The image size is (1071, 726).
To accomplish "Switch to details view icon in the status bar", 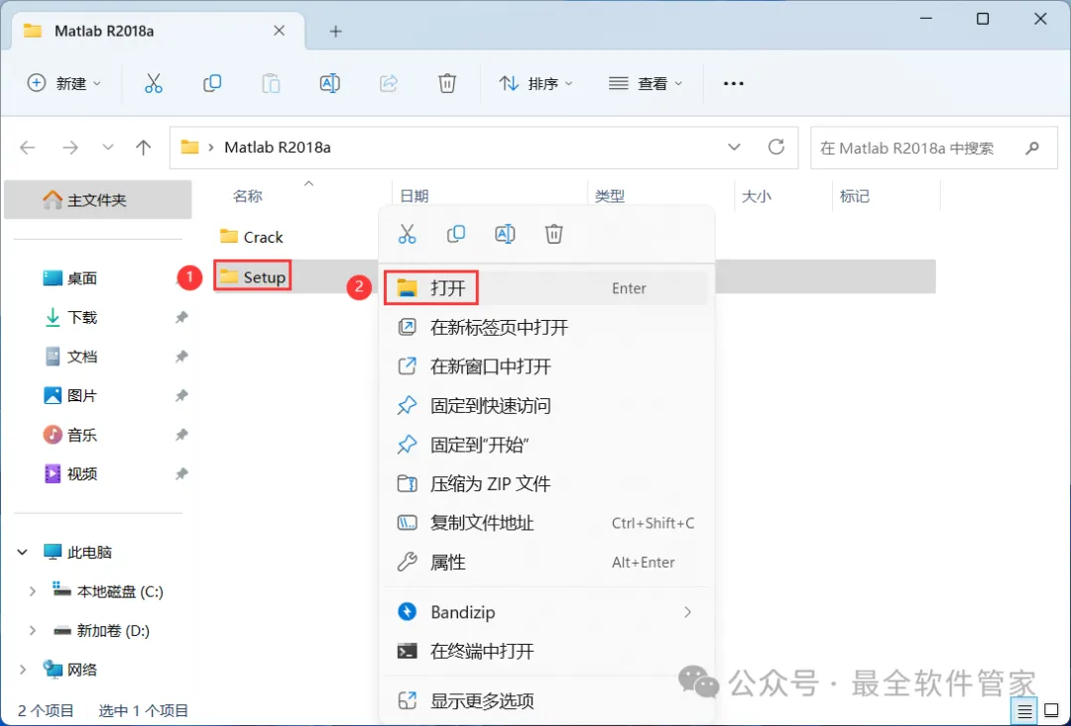I will point(1024,711).
